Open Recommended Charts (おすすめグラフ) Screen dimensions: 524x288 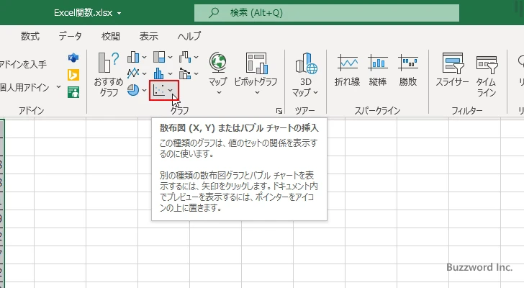[x=109, y=74]
